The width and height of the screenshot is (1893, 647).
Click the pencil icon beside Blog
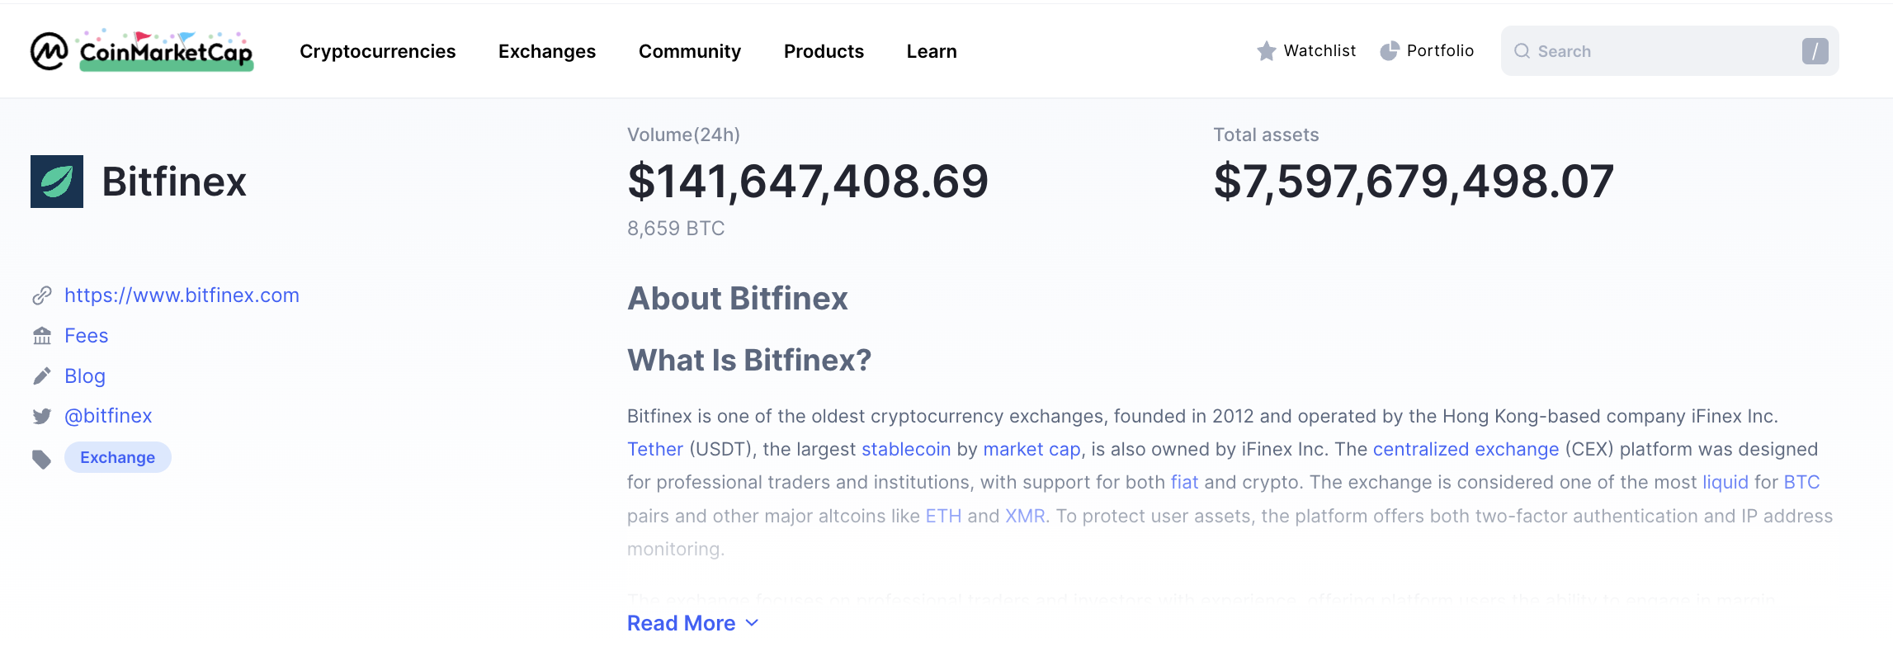[x=42, y=376]
